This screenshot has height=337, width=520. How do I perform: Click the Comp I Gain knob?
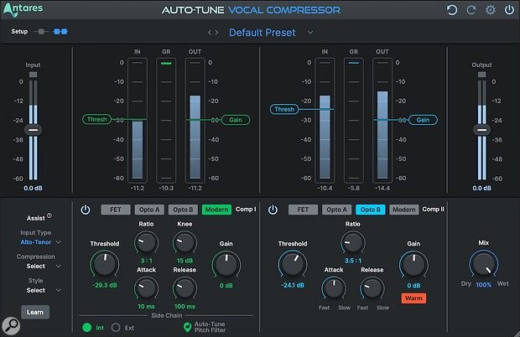pos(226,264)
